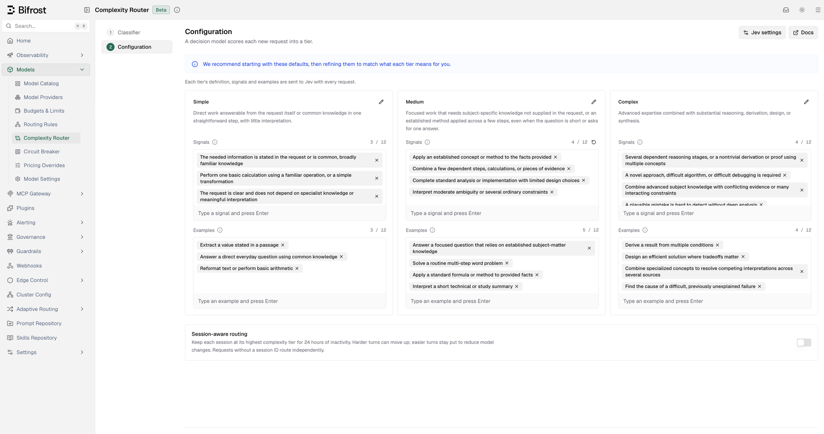Show info for Simple Signals label
Image resolution: width=824 pixels, height=434 pixels.
[x=215, y=142]
